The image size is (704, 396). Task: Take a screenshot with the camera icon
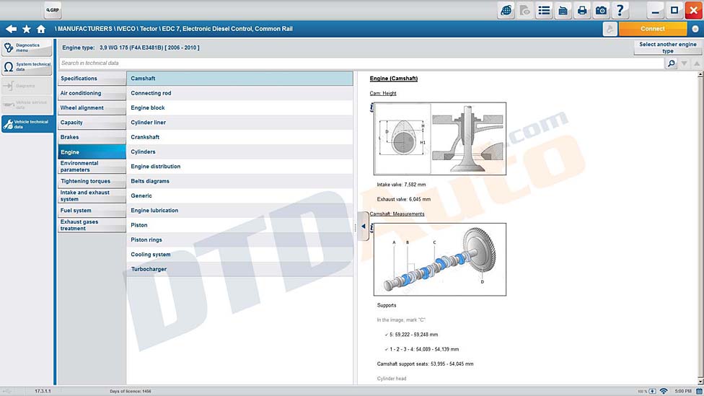tap(601, 10)
